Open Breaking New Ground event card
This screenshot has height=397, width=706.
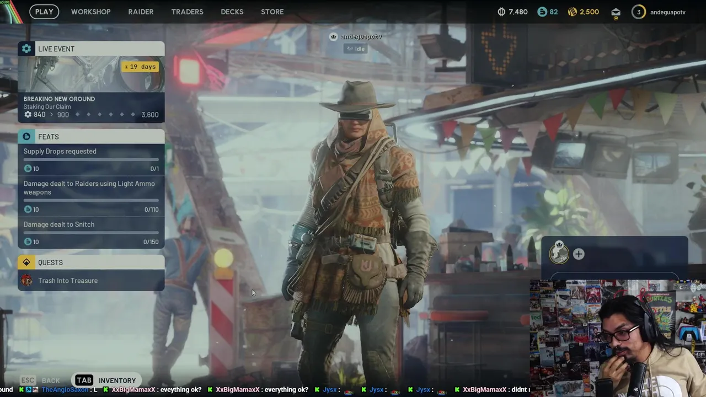pos(91,89)
